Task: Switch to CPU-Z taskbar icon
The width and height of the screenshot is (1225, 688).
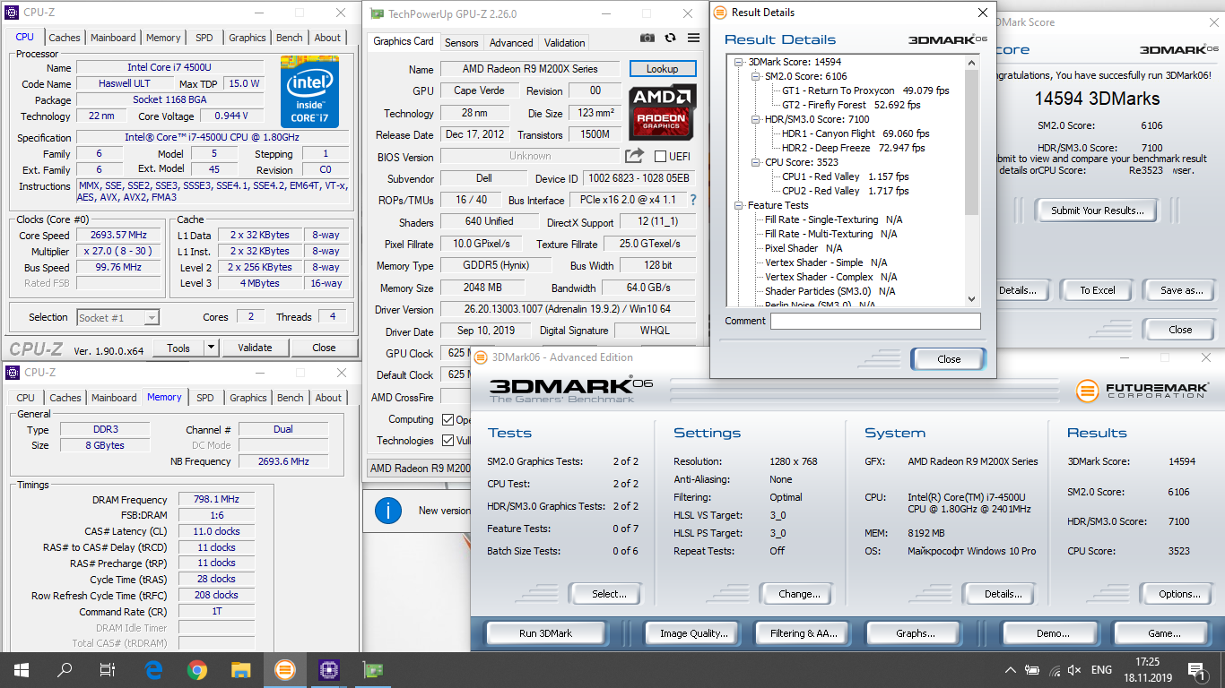Action: [328, 669]
